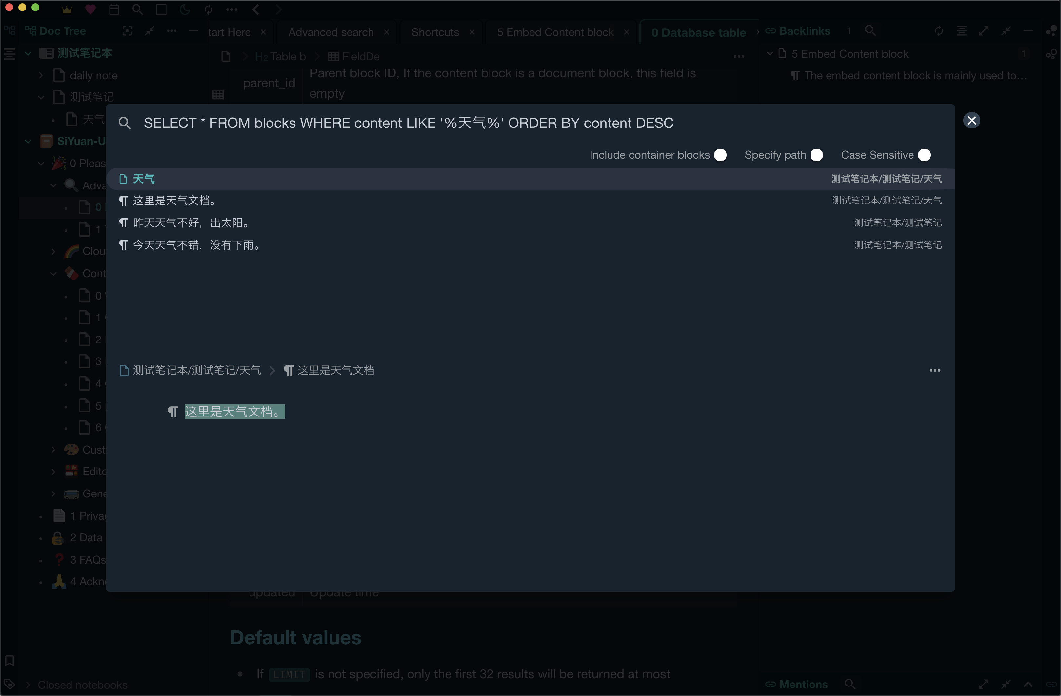Viewport: 1061px width, 696px height.
Task: Click the focus icon in the Doc Tree panel
Action: [127, 31]
